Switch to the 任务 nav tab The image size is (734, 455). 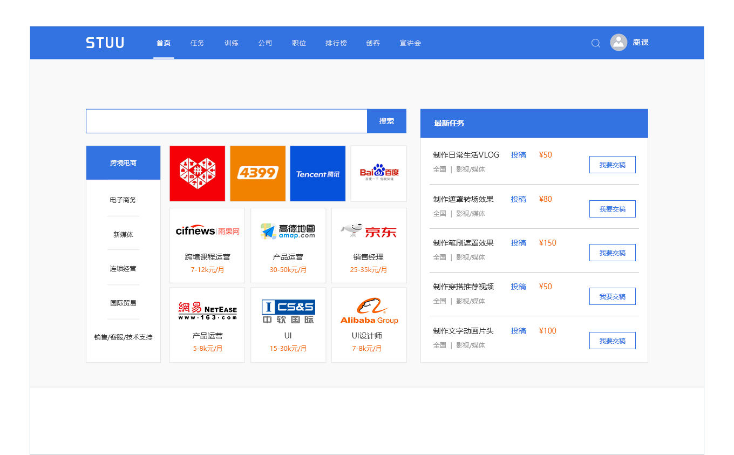pyautogui.click(x=197, y=43)
